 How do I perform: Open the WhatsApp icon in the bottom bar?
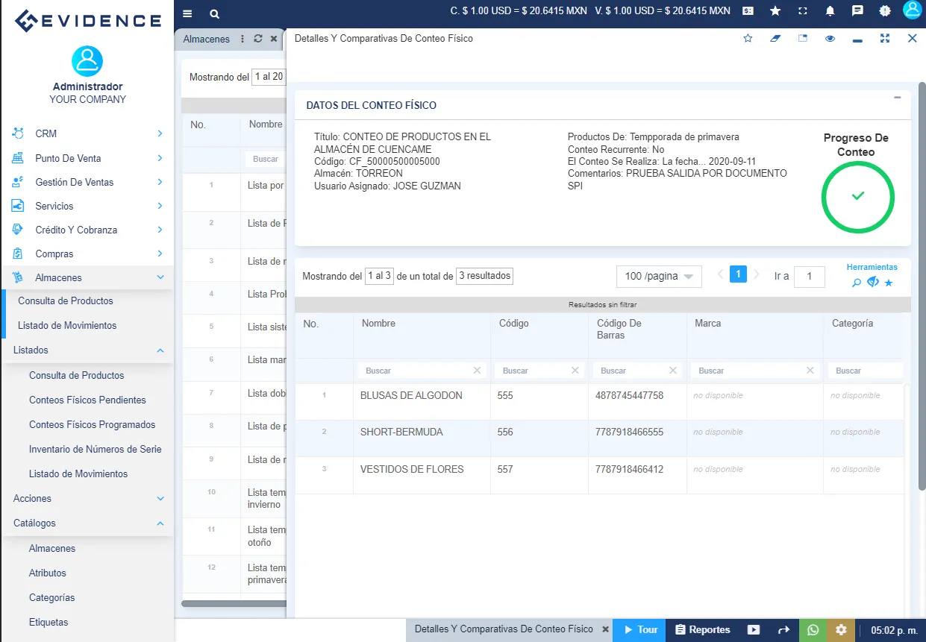pos(813,629)
